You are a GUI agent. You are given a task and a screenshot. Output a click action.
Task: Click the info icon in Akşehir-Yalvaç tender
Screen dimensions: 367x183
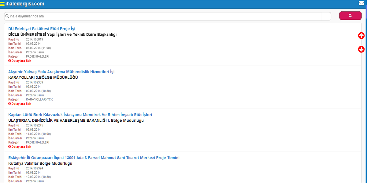(9, 104)
